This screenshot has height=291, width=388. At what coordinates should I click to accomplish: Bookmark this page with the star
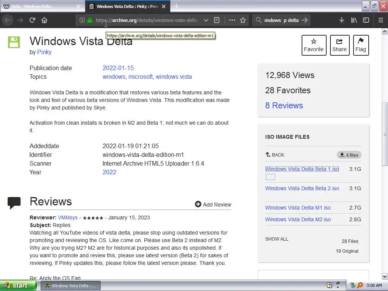pos(243,20)
